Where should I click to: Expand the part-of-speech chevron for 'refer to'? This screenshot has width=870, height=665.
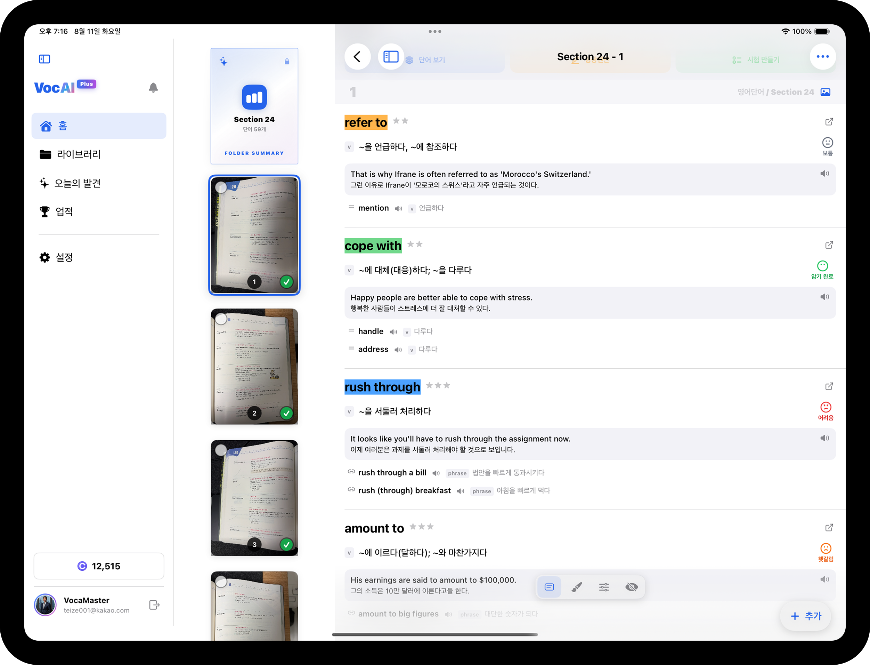click(349, 147)
